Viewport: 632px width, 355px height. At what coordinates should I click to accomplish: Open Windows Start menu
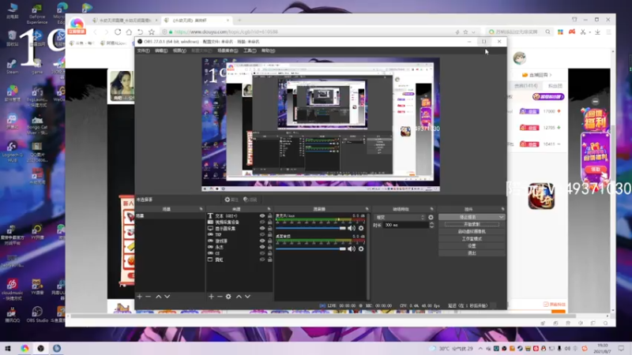[8, 349]
